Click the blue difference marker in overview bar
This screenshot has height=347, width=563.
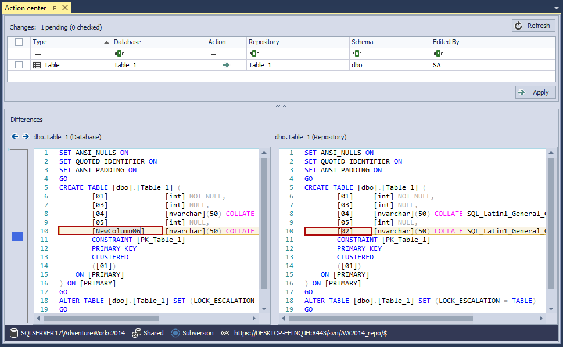(x=18, y=236)
